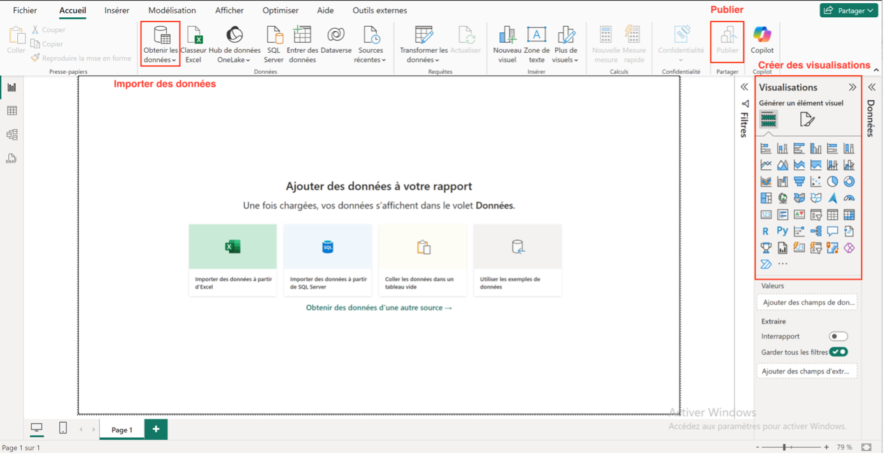Click Importer des données à partir de SQL Server card
This screenshot has width=885, height=455.
(327, 260)
